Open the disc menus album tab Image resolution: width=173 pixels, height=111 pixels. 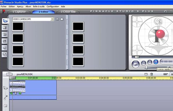[x=4, y=54]
